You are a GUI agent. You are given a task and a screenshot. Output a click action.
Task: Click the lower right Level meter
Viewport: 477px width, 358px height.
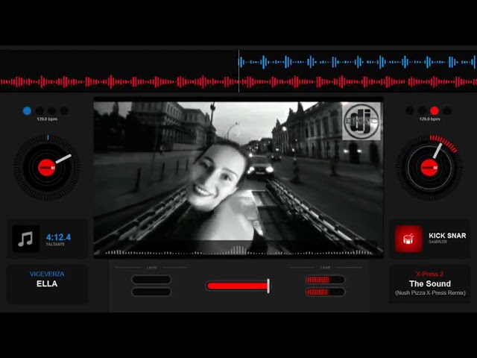(x=325, y=292)
